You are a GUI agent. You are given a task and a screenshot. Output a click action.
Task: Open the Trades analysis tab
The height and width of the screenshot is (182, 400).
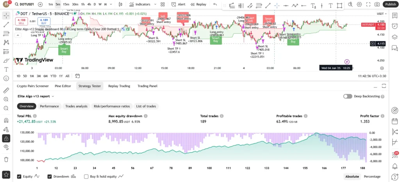[76, 106]
